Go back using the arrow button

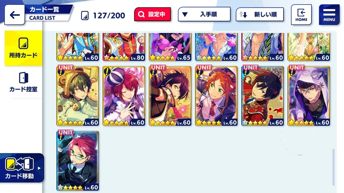tap(15, 15)
